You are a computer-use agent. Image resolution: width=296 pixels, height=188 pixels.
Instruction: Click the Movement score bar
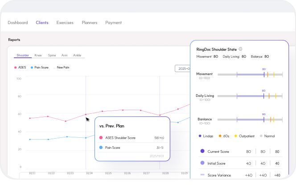pyautogui.click(x=250, y=75)
